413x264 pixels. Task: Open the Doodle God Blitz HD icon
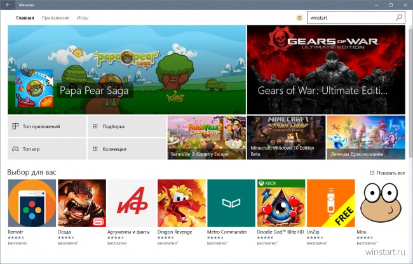tap(281, 203)
